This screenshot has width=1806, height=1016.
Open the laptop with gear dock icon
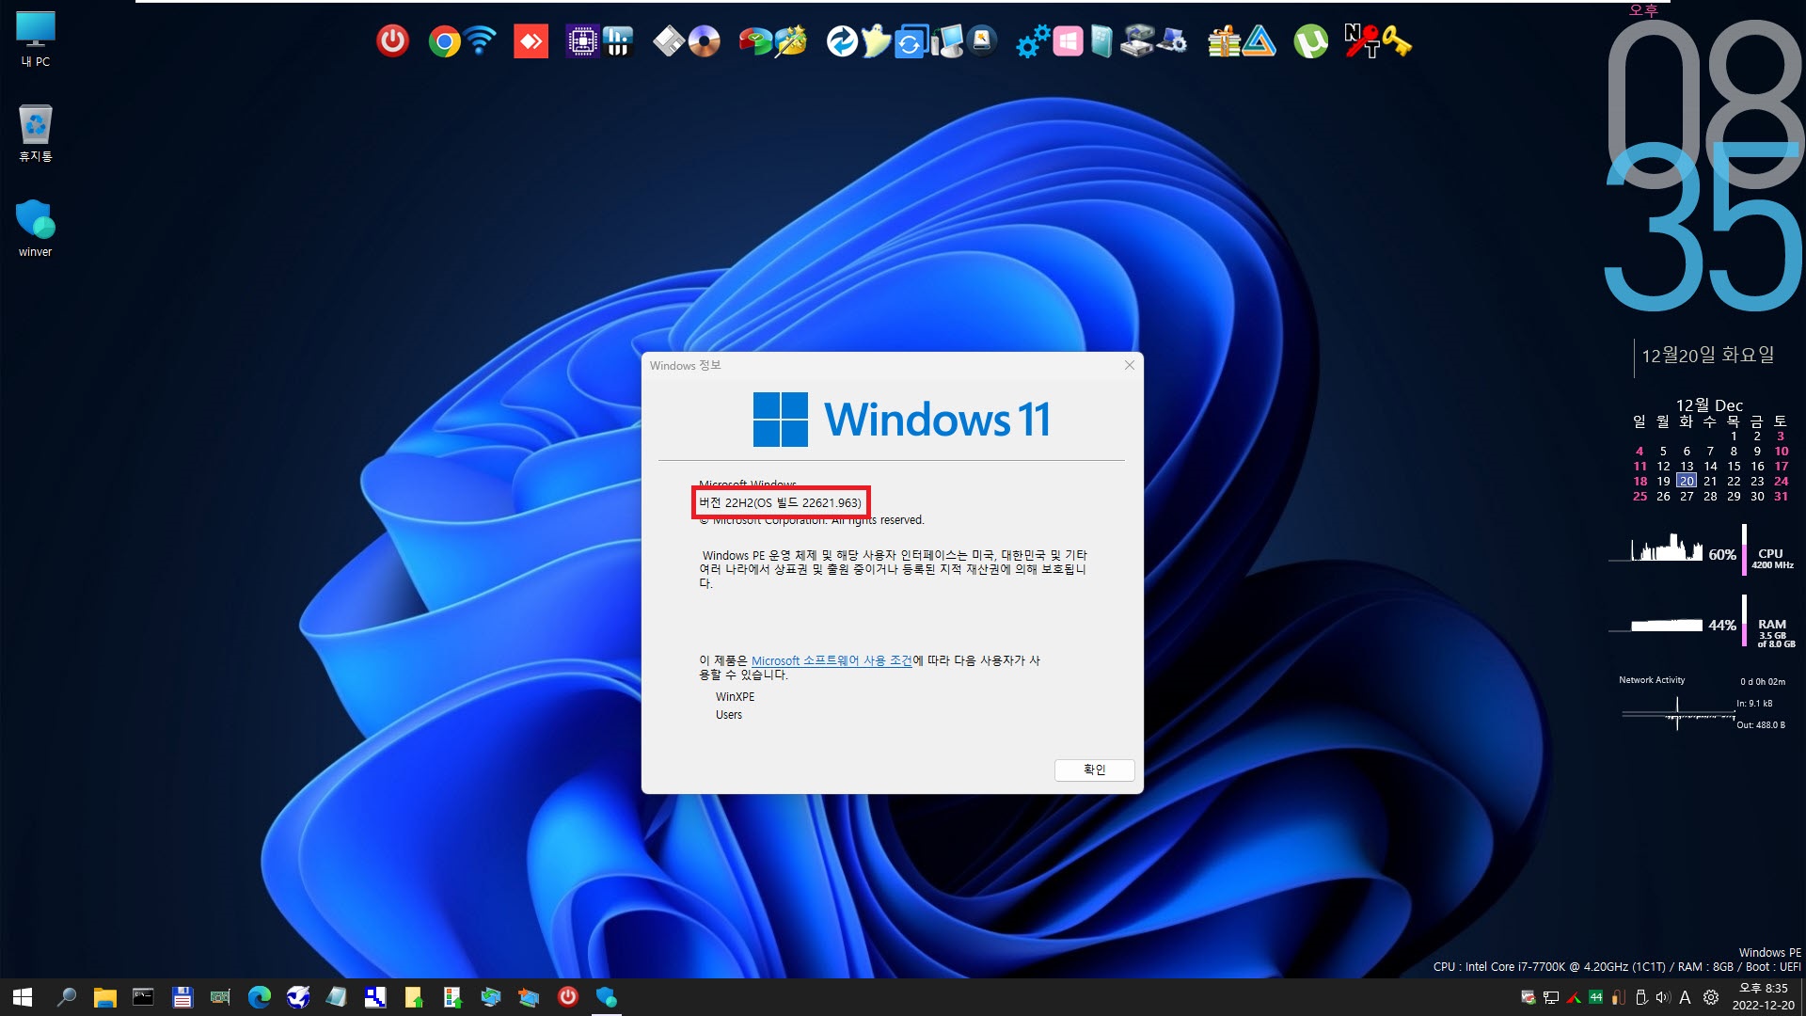click(1172, 41)
